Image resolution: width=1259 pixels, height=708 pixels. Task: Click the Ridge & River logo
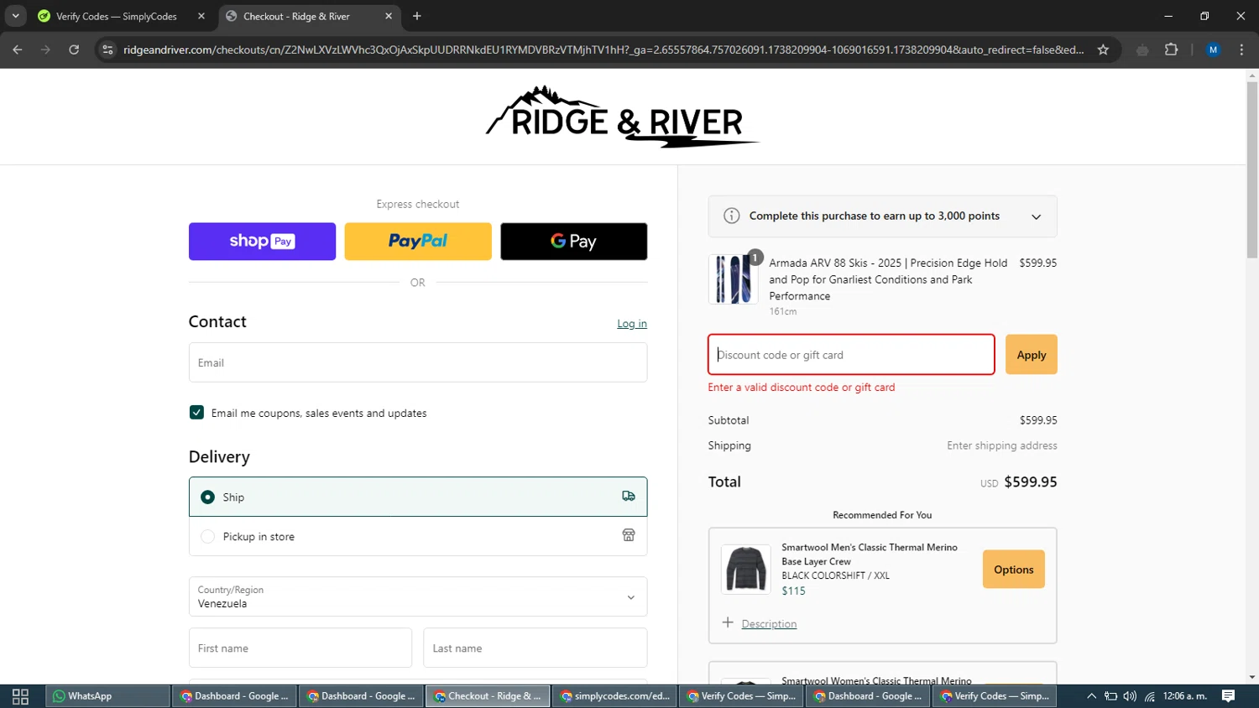(x=623, y=117)
